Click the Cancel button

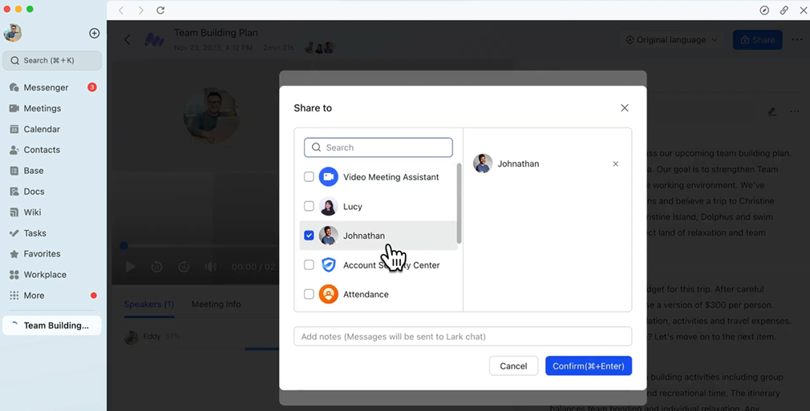[513, 366]
